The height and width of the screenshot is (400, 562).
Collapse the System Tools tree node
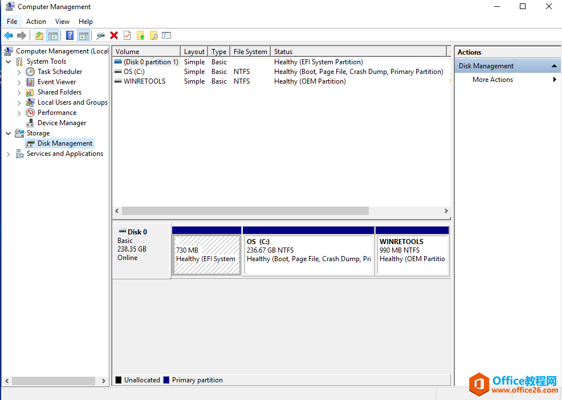coord(9,61)
